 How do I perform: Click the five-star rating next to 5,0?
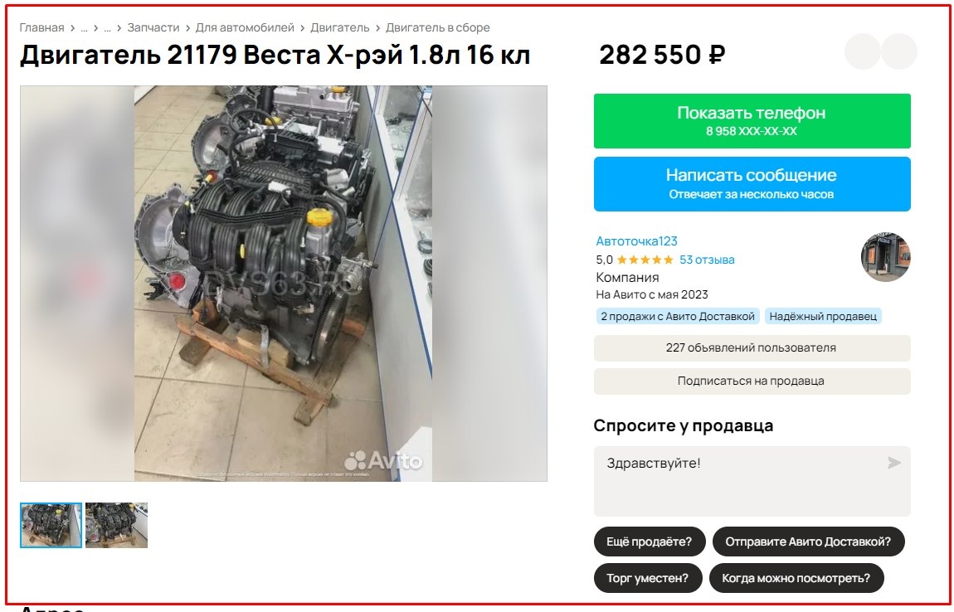click(645, 260)
